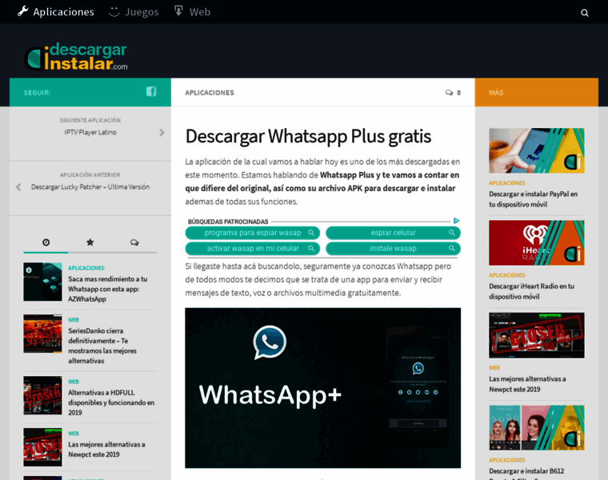This screenshot has height=480, width=608.
Task: Open the AZWhatsApp article thumbnail
Action: pyautogui.click(x=42, y=282)
